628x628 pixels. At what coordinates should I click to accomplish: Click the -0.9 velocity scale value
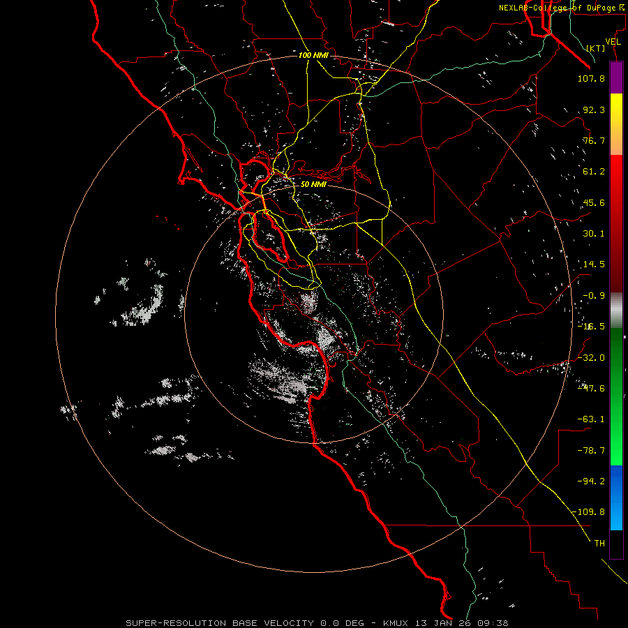[594, 296]
